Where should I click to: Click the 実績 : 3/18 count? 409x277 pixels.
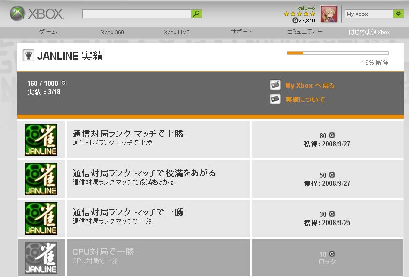point(44,92)
